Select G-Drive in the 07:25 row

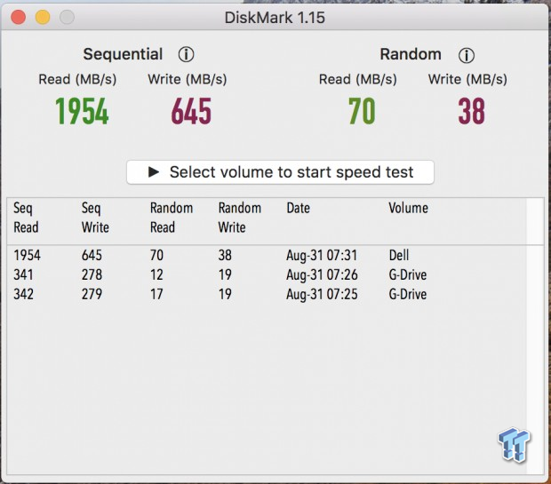[x=408, y=294]
